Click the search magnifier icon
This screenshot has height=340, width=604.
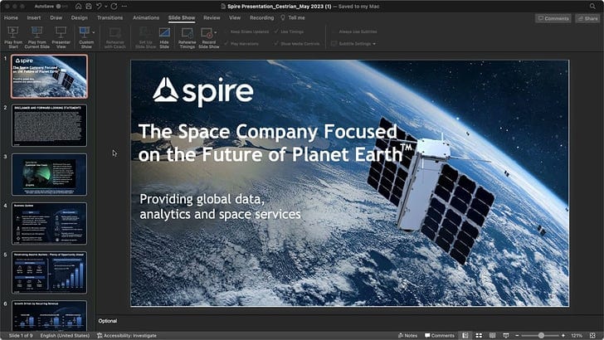(592, 6)
